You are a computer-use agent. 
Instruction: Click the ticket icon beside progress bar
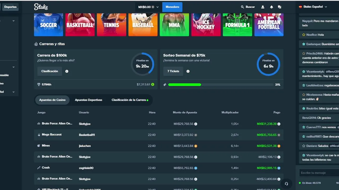click(x=165, y=85)
